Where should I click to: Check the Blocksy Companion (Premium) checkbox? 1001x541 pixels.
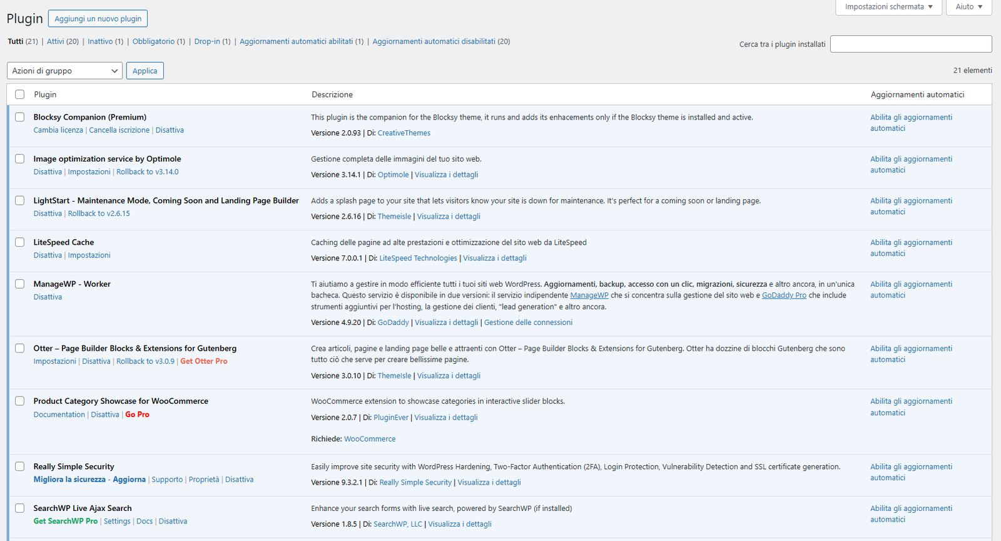(x=20, y=117)
